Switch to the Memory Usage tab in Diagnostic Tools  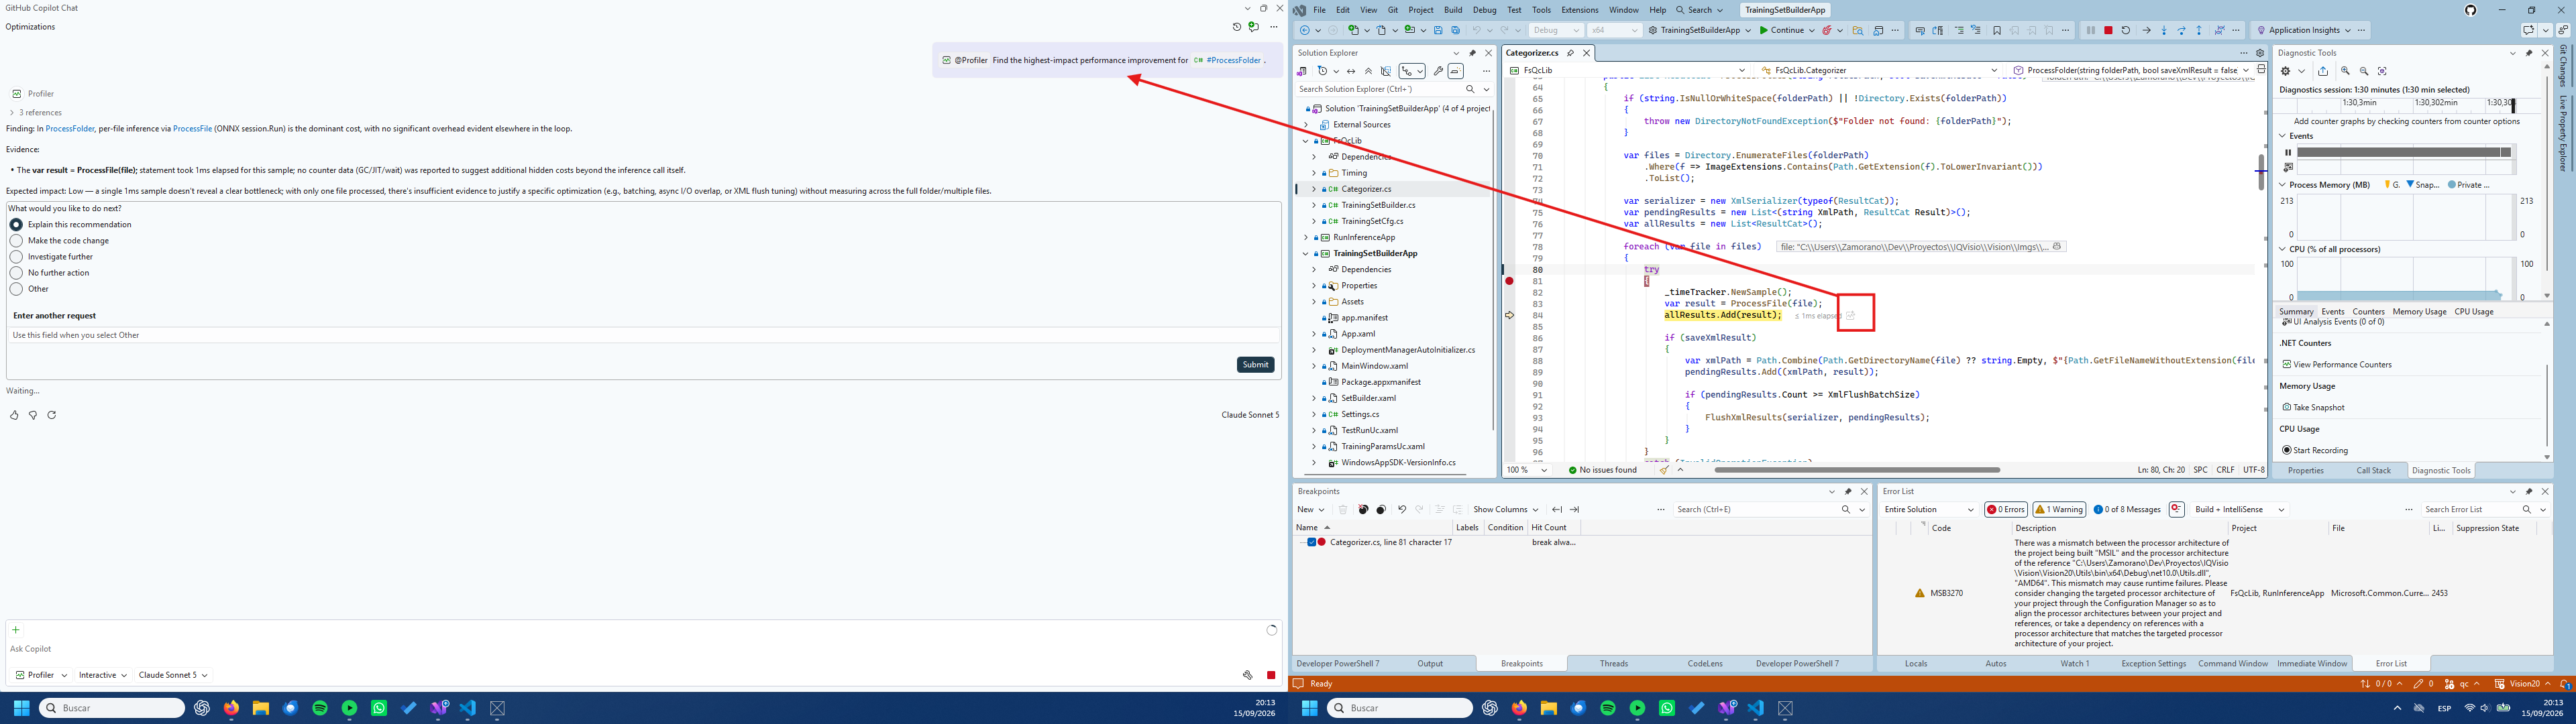[x=2419, y=312]
